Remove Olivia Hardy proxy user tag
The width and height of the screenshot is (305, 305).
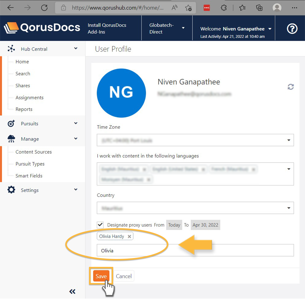(129, 236)
